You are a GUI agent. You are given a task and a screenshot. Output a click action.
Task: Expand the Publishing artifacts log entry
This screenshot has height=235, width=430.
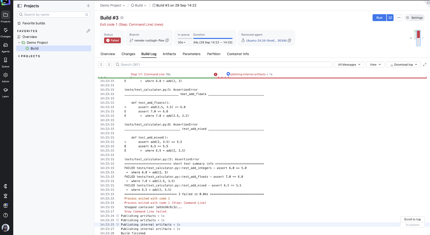click(117, 216)
